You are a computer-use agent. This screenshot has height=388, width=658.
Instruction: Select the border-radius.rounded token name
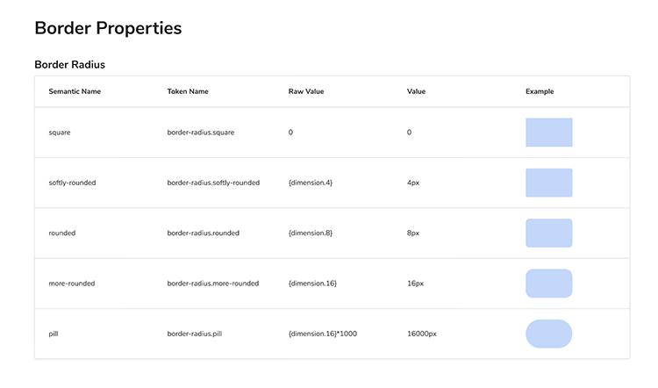point(203,233)
